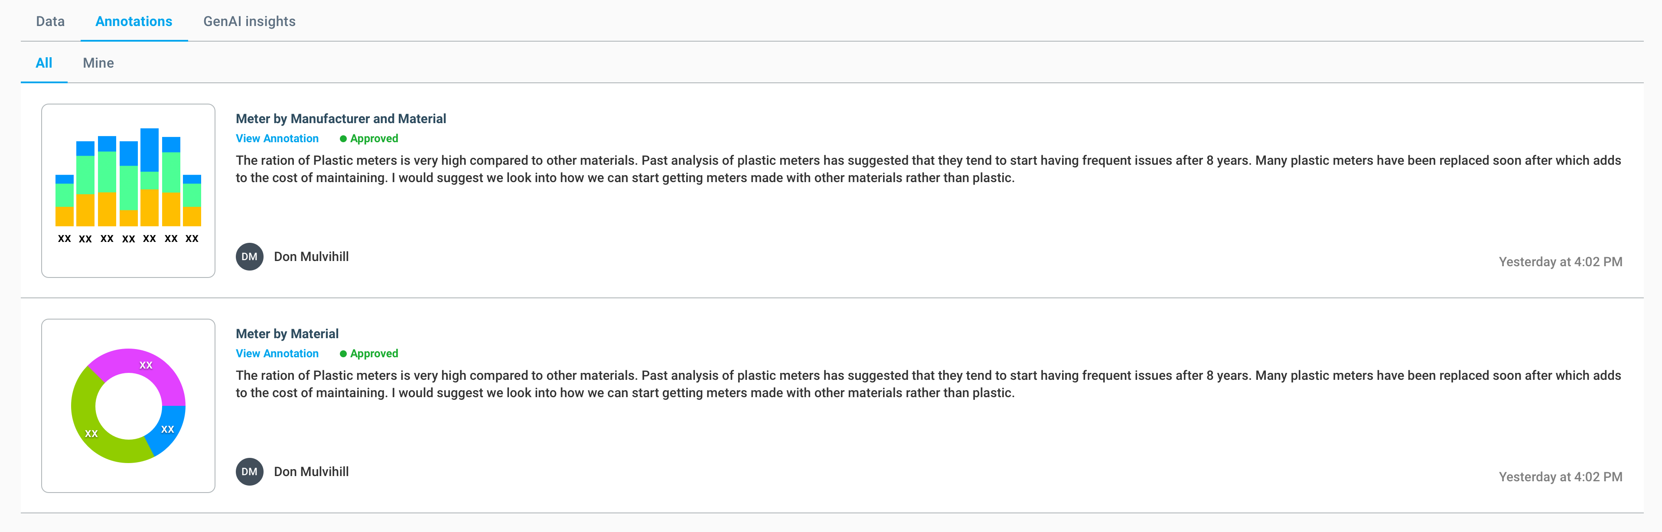Select the All annotations filter
Screen dimensions: 1662x532
44,62
